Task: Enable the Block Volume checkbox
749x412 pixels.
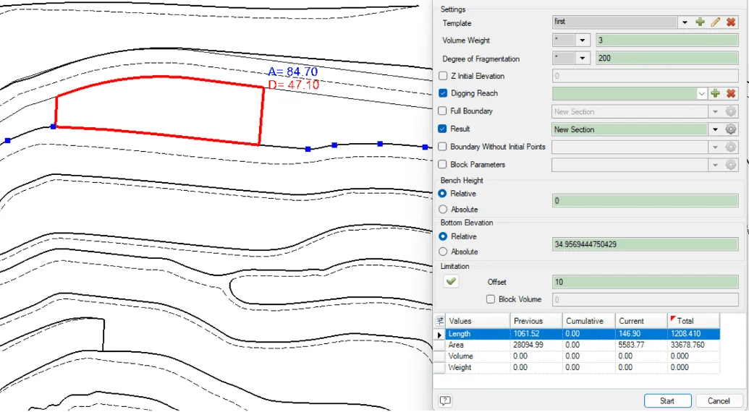Action: (491, 299)
